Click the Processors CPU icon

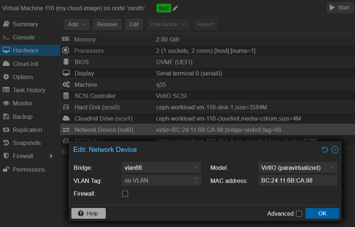tap(66, 51)
